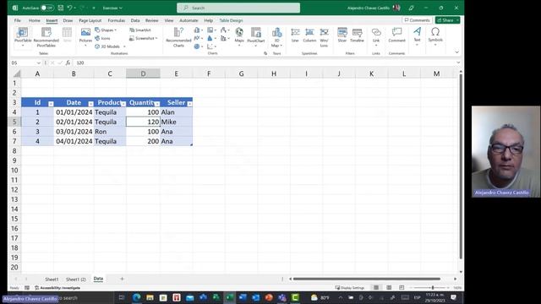Screen dimensions: 541x304
Task: Select cell containing Mike
Action: [x=176, y=122]
